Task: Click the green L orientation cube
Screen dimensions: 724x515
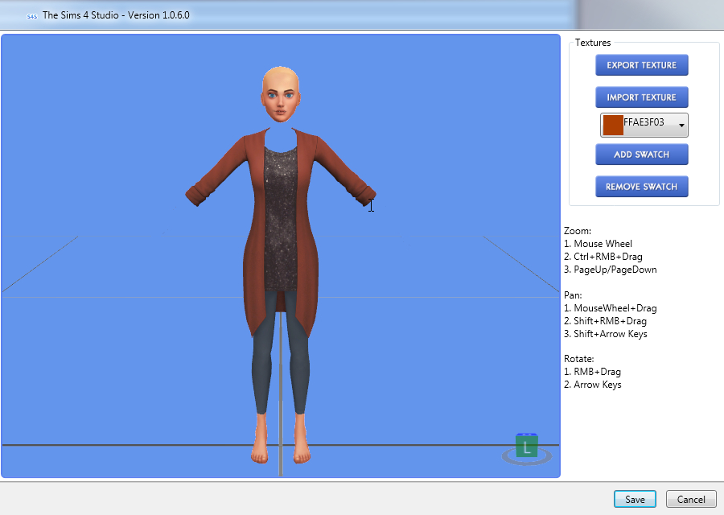Action: 527,445
